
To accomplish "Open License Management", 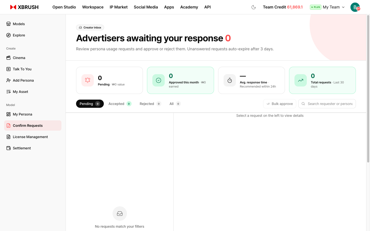I will tap(33, 137).
